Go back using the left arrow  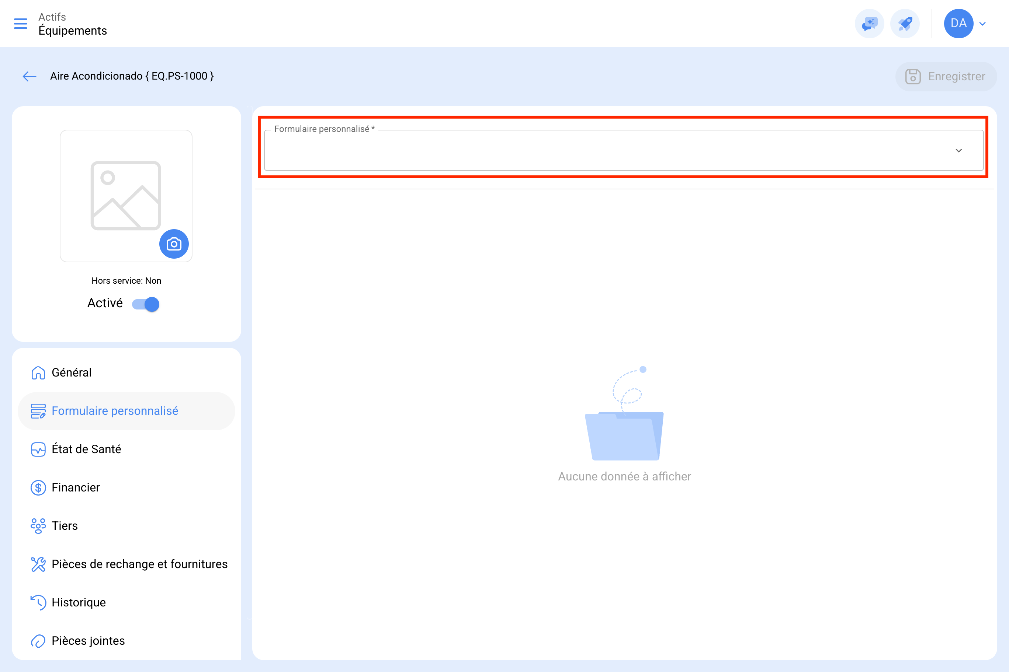click(30, 76)
